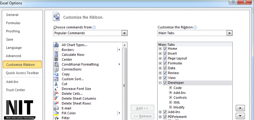The width and height of the screenshot is (254, 120).
Task: Uncheck the View tab checkbox
Action: pyautogui.click(x=165, y=78)
